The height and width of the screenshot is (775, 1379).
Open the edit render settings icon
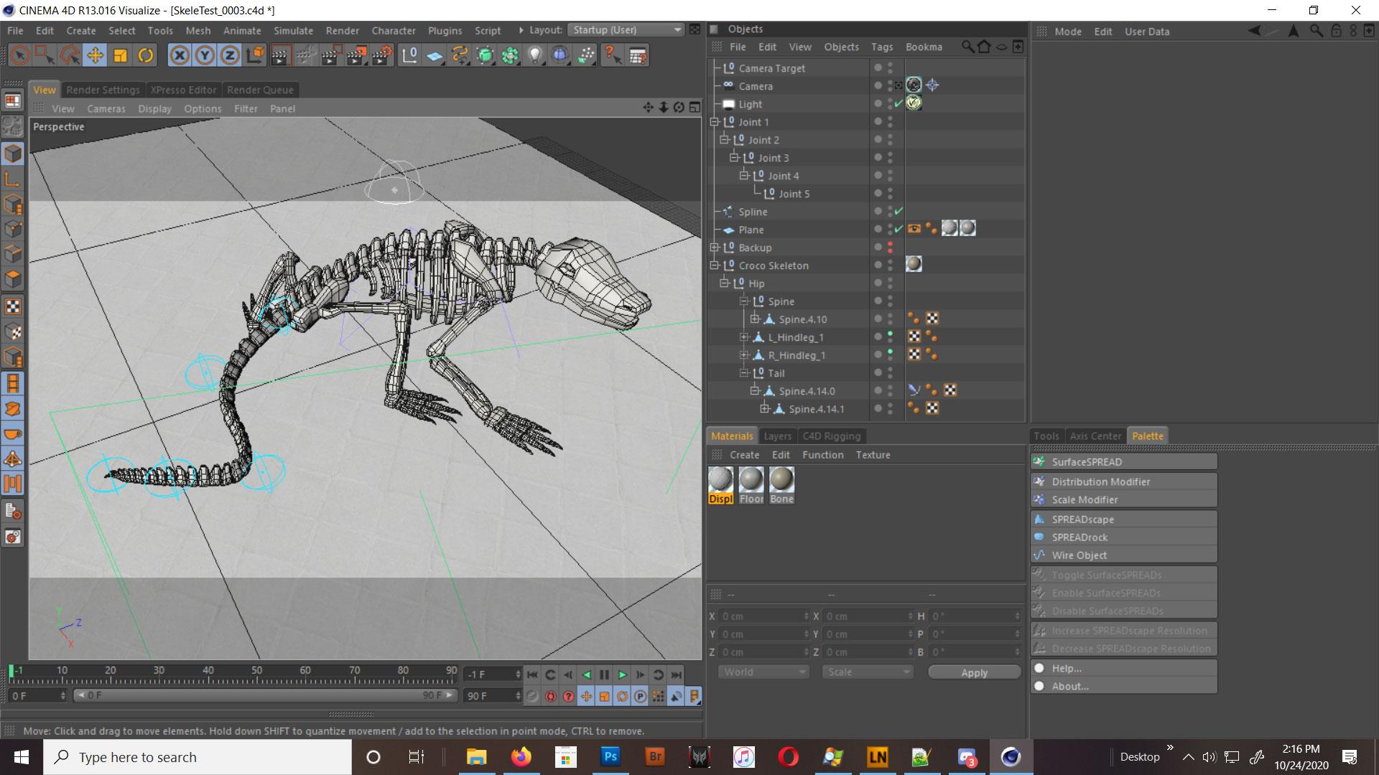[382, 55]
